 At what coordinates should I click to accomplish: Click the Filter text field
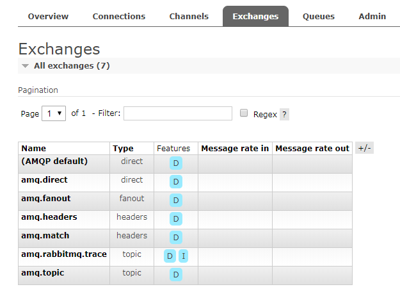click(178, 113)
